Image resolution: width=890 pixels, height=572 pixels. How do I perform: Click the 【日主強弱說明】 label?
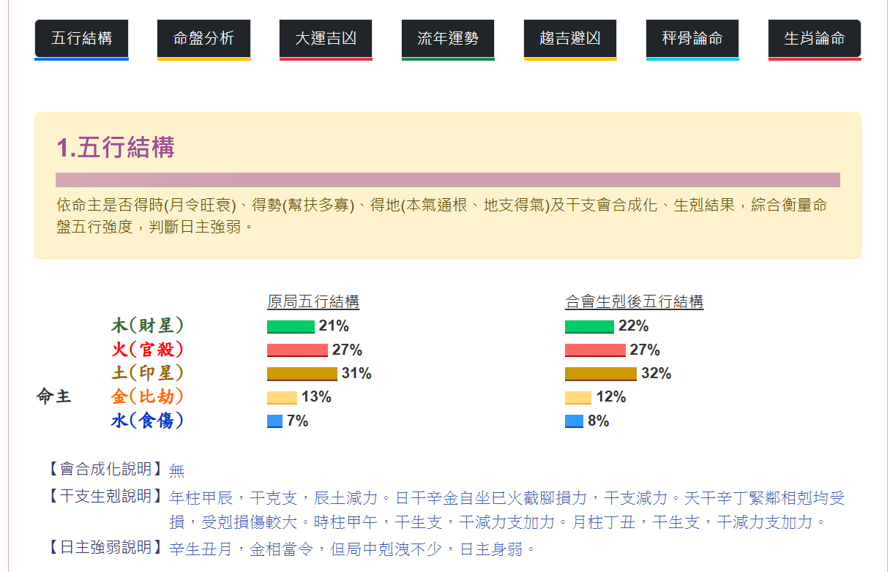104,547
